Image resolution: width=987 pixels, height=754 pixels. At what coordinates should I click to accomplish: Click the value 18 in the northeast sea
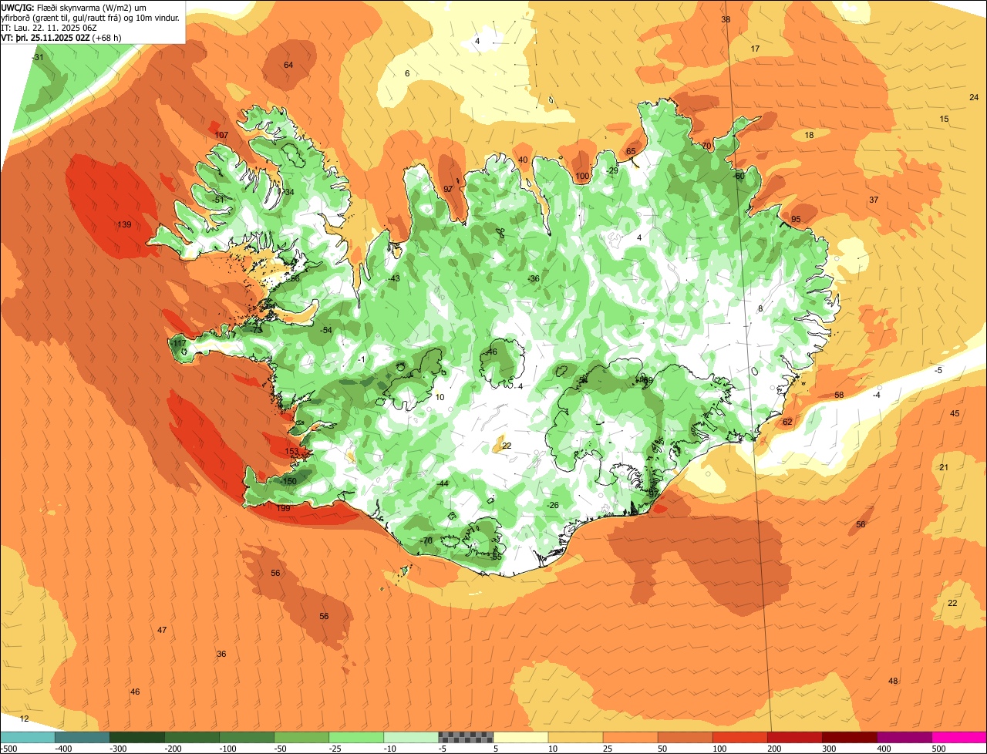(809, 136)
